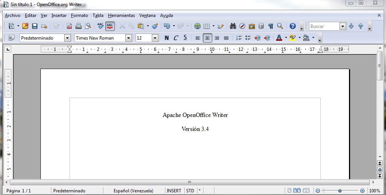Click Español (Venezuela) language in status bar

pyautogui.click(x=133, y=191)
